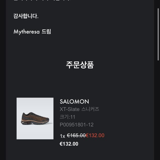Click the partially visible top text line
This screenshot has height=160, width=160.
pyautogui.click(x=41, y=1)
